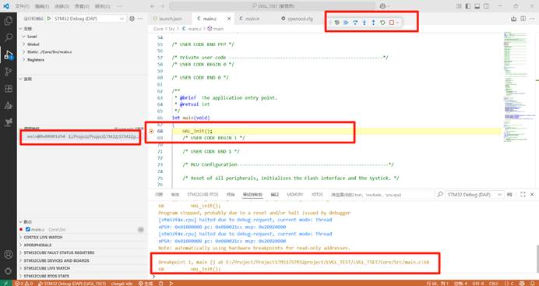Click the Src breadcrumb segment
The image size is (539, 286).
173,29
